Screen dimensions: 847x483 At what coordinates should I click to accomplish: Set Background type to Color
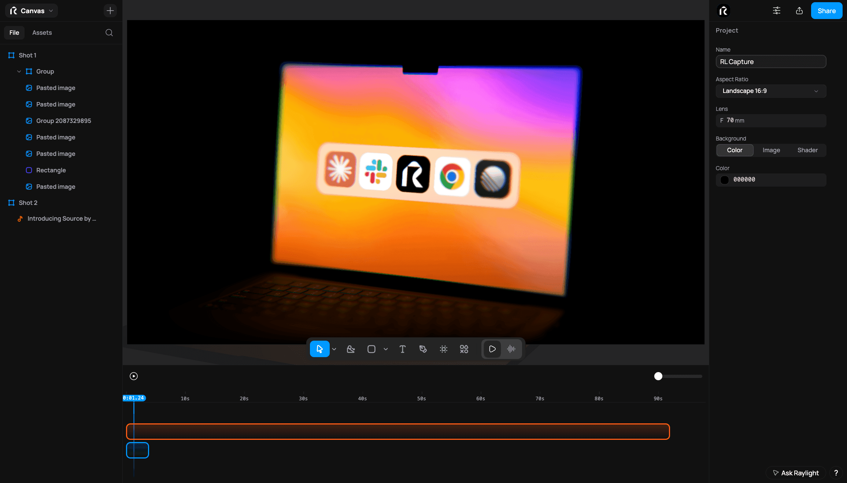click(x=735, y=150)
